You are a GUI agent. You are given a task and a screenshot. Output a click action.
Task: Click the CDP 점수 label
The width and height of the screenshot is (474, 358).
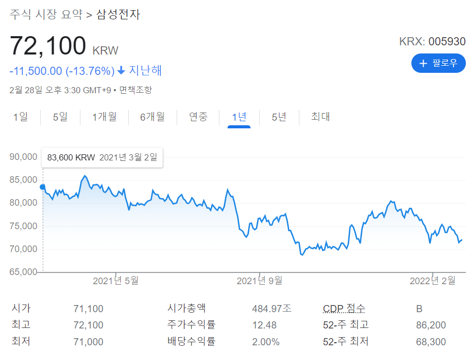344,309
